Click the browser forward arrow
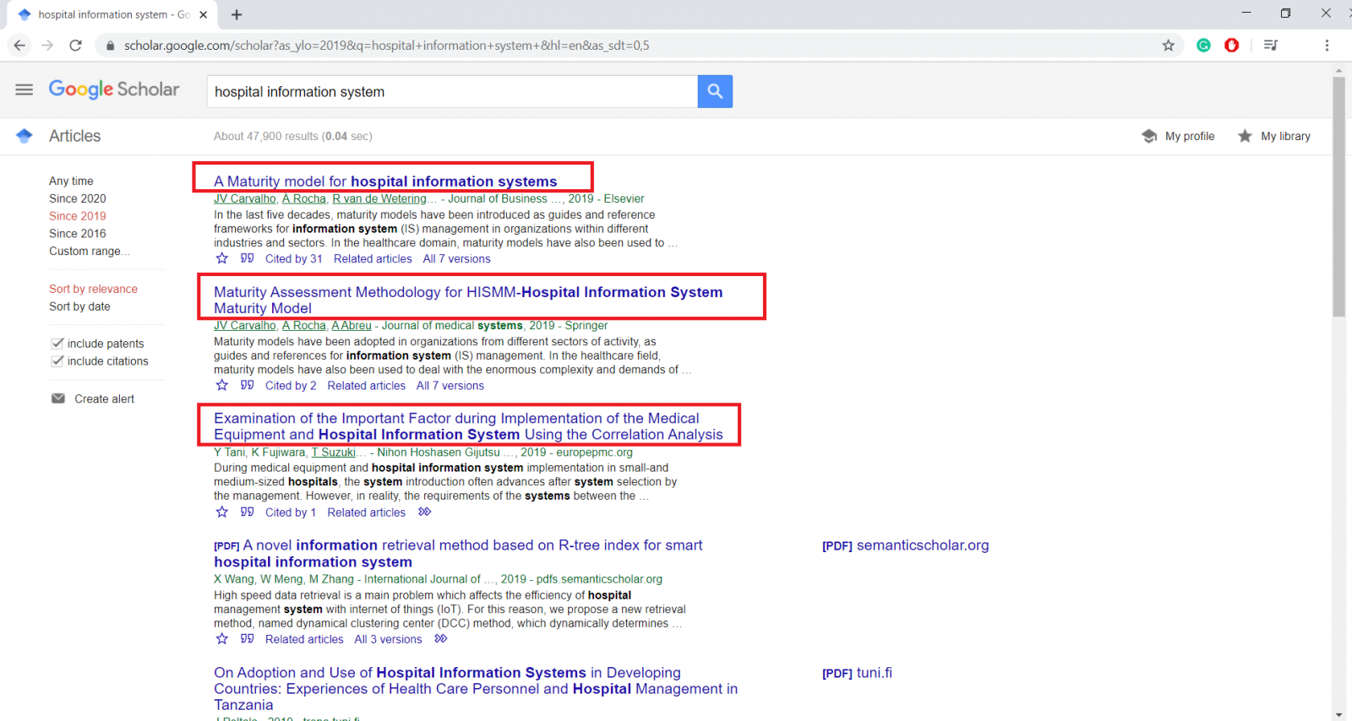The height and width of the screenshot is (721, 1352). 47,46
